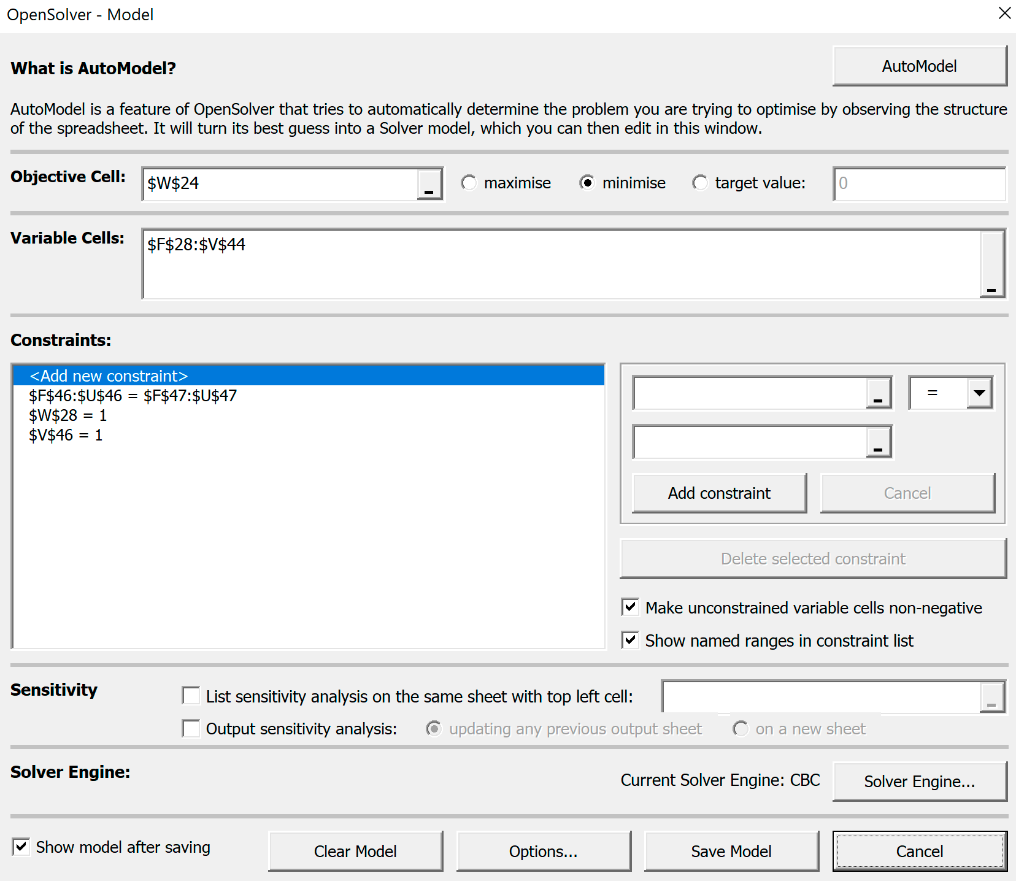
Task: Enable Output sensitivity analysis checkbox
Action: (191, 728)
